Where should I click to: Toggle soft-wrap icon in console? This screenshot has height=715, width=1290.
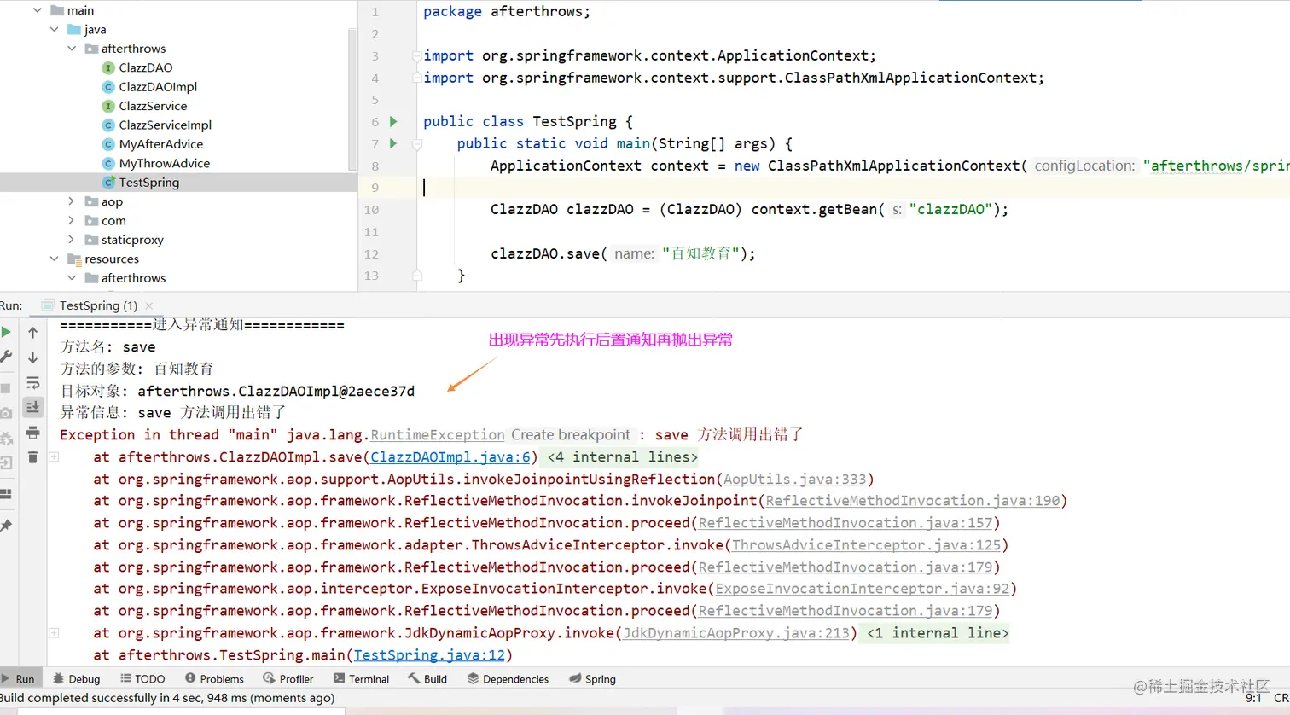pos(32,383)
